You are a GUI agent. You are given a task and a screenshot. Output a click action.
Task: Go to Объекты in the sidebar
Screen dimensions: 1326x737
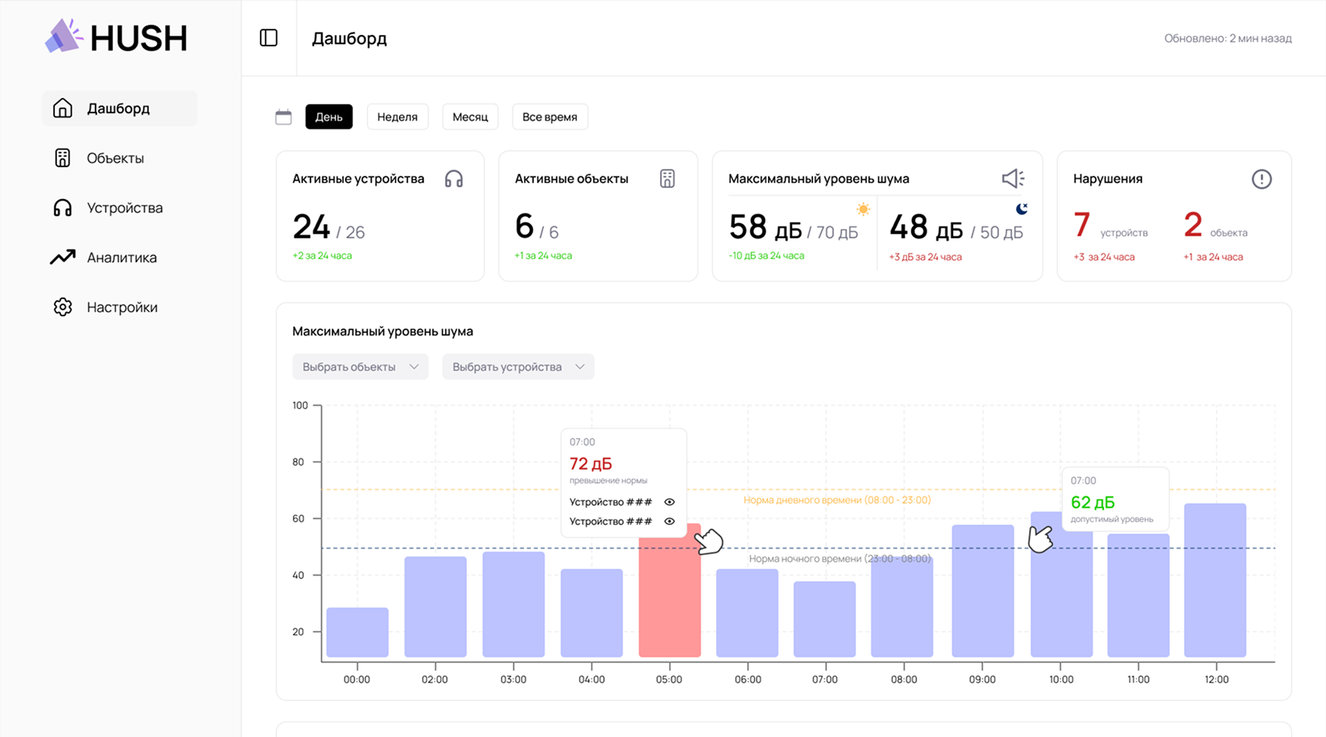(x=115, y=159)
